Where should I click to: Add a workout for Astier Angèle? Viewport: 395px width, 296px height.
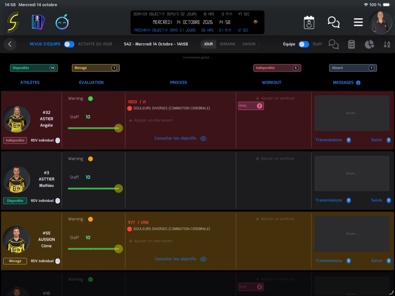coord(275,98)
